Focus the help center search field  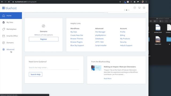click(54, 67)
